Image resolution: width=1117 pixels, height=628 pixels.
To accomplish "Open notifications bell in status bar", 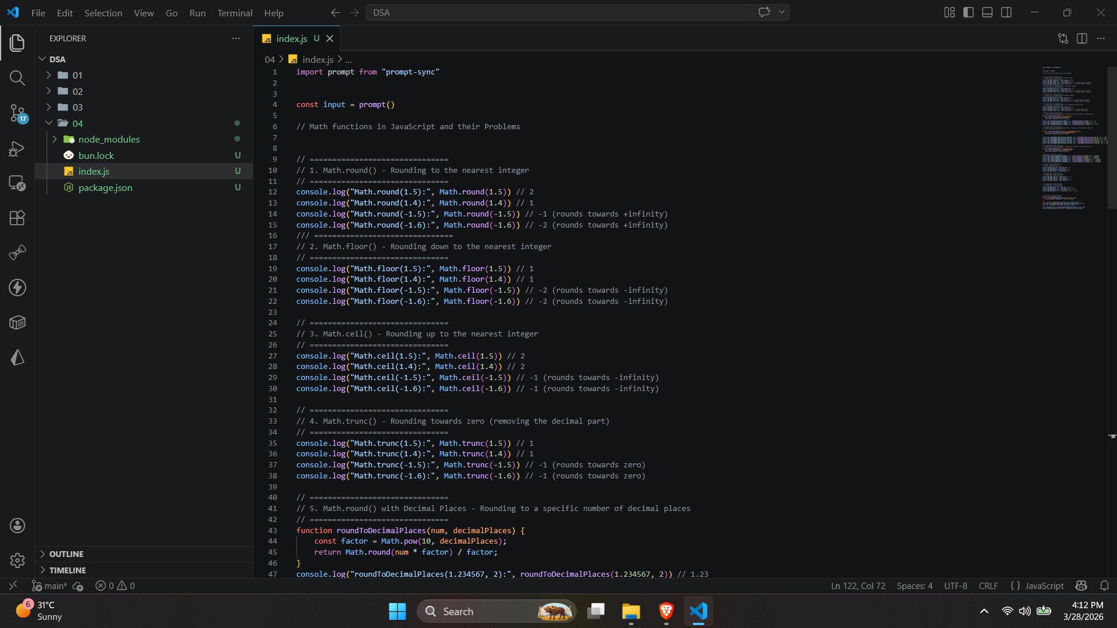I will 1104,586.
